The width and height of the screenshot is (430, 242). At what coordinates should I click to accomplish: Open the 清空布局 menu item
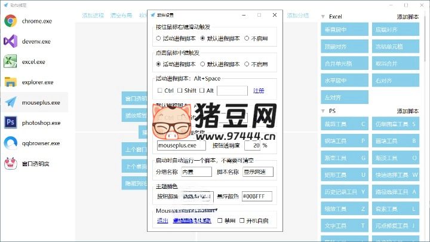click(x=121, y=16)
